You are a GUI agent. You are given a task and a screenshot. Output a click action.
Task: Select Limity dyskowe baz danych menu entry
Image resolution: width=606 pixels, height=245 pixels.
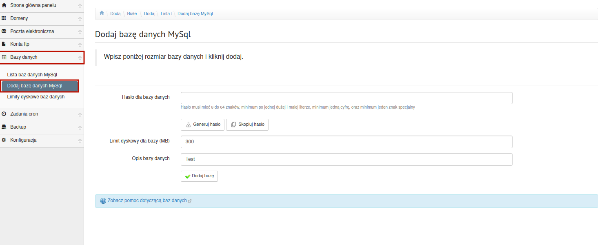[x=36, y=97]
